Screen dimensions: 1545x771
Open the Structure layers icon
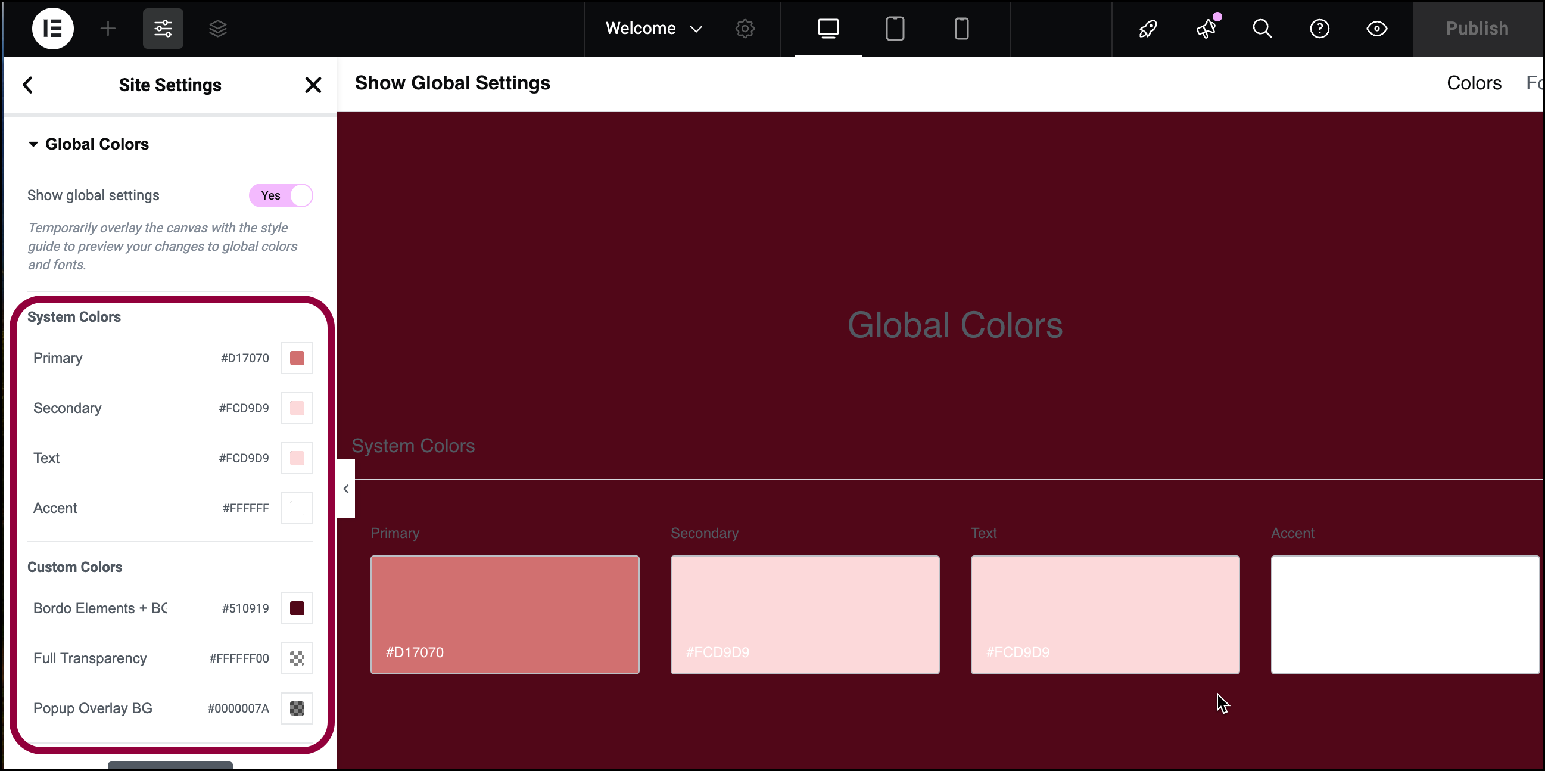click(x=218, y=28)
